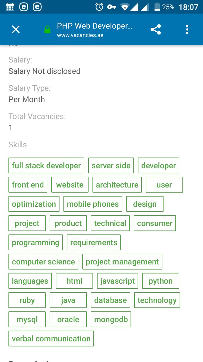Image resolution: width=203 pixels, height=362 pixels.
Task: Tap the green secure padlock icon
Action: click(x=47, y=29)
